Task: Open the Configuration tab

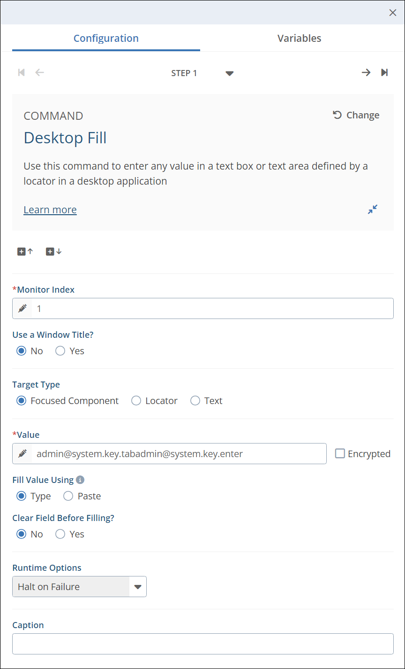Action: click(x=106, y=39)
